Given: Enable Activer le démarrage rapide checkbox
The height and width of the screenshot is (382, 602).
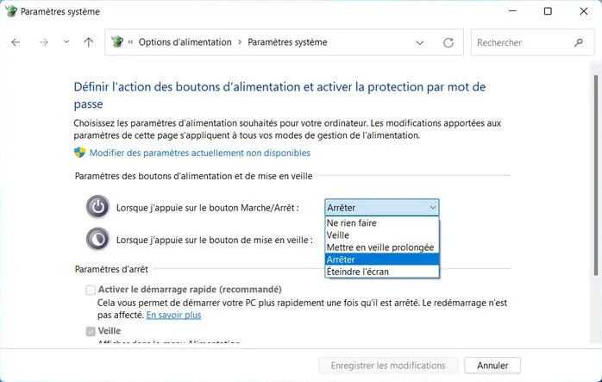Looking at the screenshot, I should coord(91,290).
